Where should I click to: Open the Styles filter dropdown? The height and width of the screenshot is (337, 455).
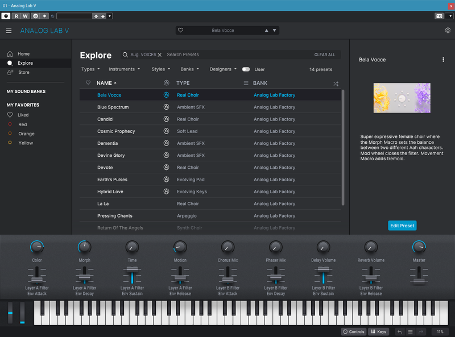161,69
